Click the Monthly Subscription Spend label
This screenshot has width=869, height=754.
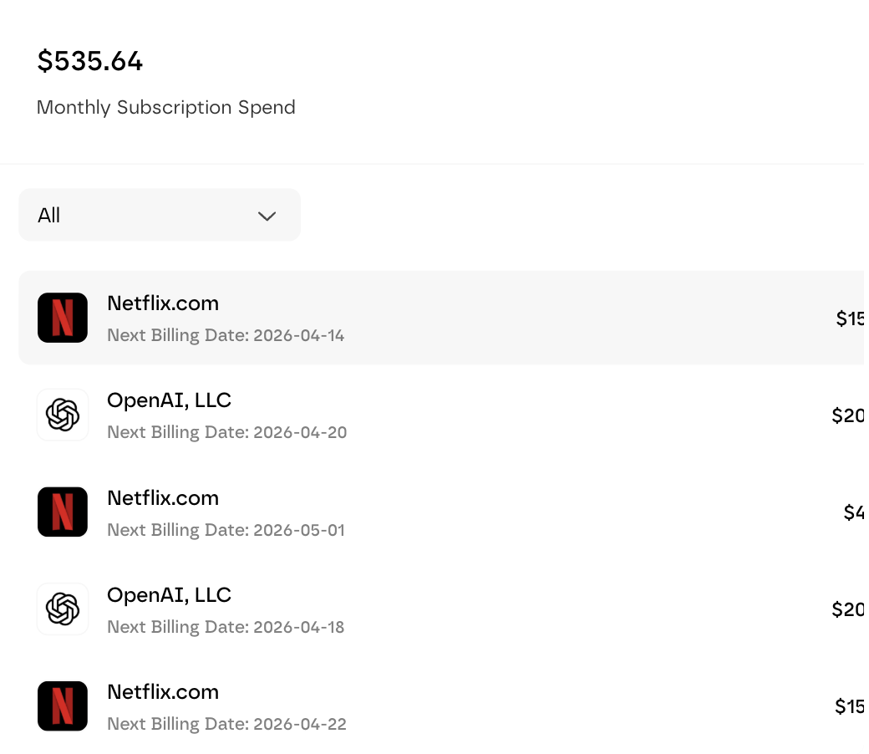click(x=165, y=107)
